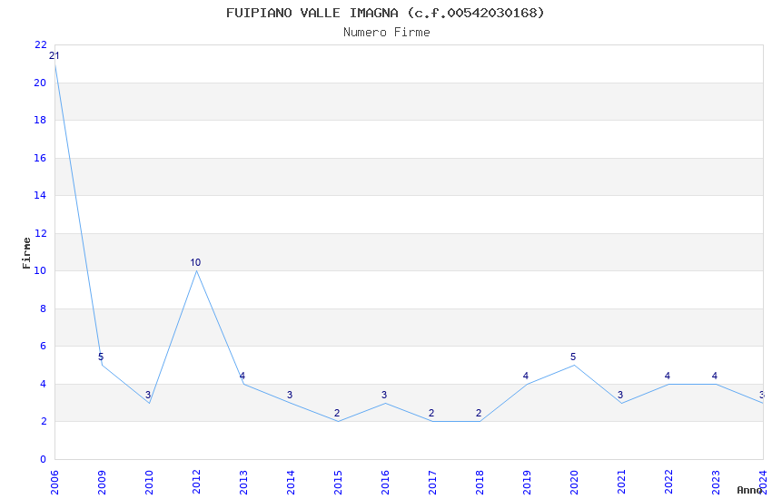Click the y-axis tick label 18
The width and height of the screenshot is (772, 499).
[40, 120]
